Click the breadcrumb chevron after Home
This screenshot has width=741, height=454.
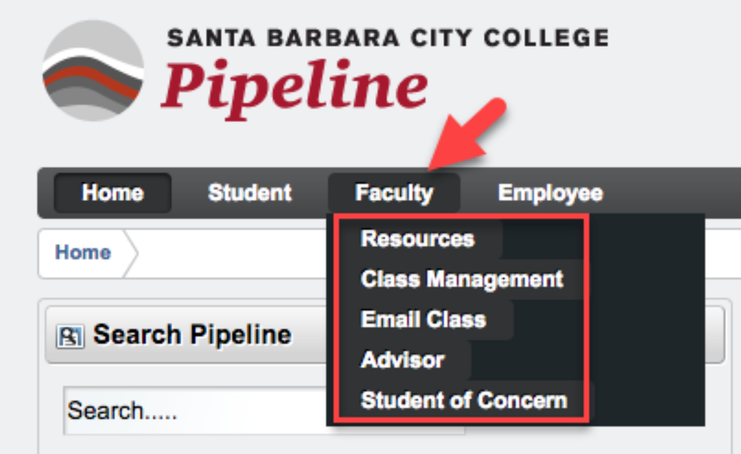131,253
